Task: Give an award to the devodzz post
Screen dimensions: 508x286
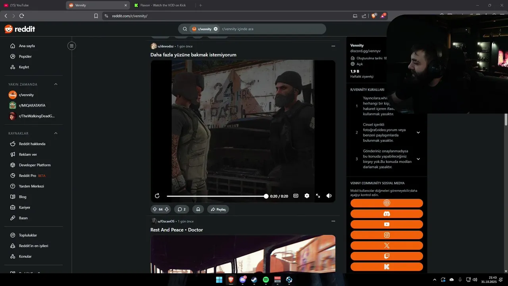Action: pos(198,209)
